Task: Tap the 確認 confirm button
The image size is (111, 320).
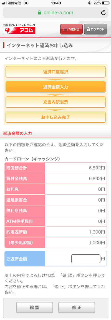Action: pos(35,307)
